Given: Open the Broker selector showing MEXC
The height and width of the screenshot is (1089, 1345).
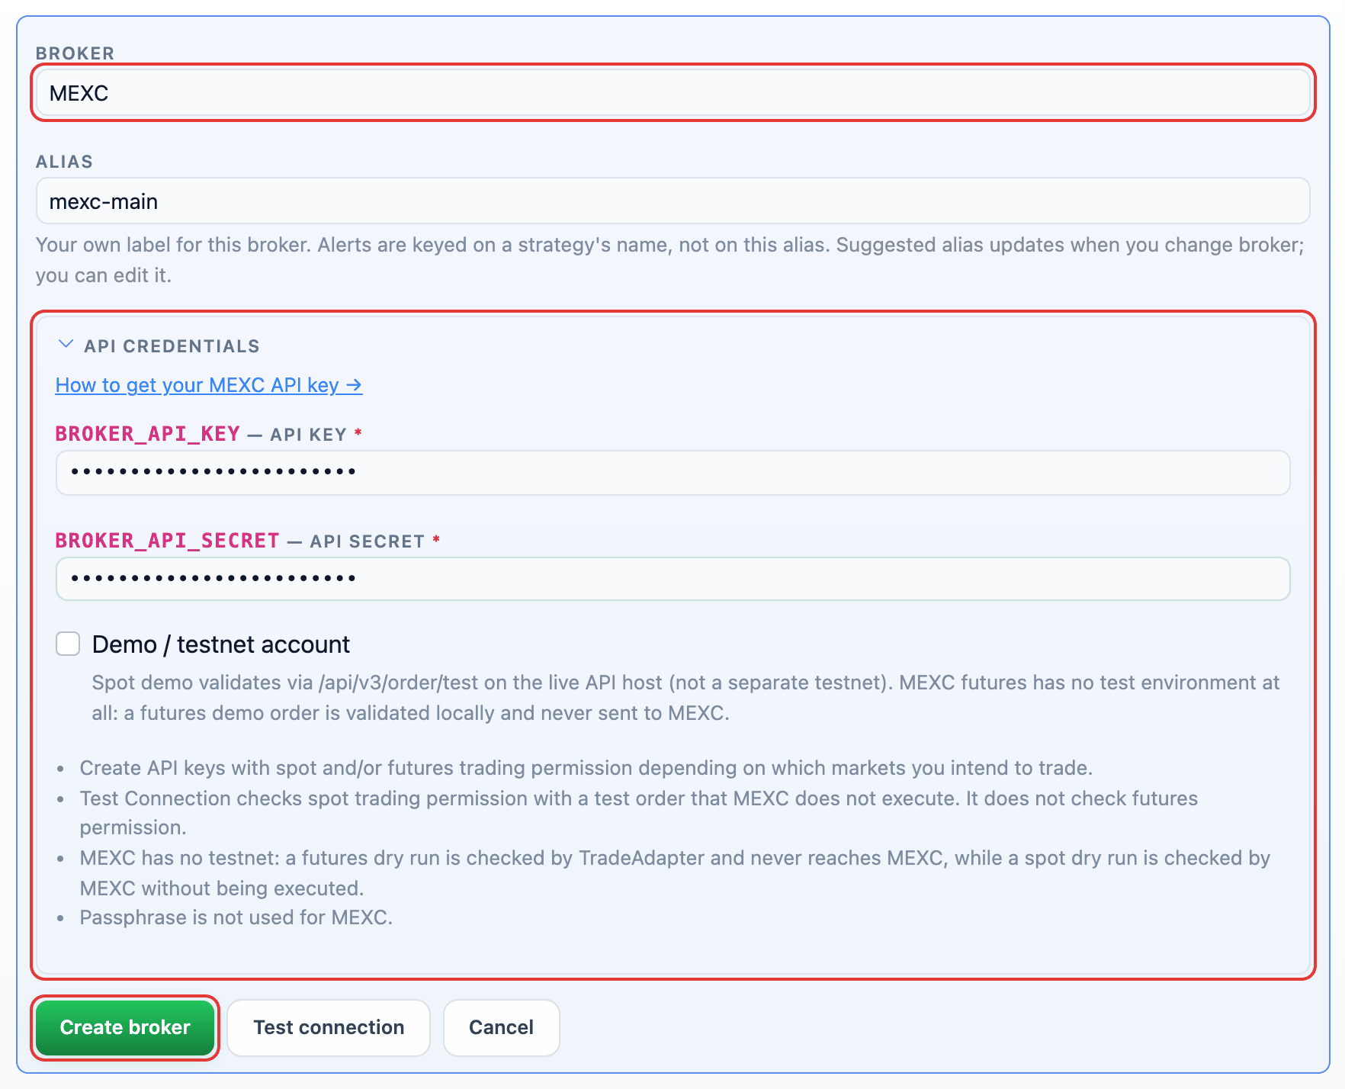Looking at the screenshot, I should (672, 93).
